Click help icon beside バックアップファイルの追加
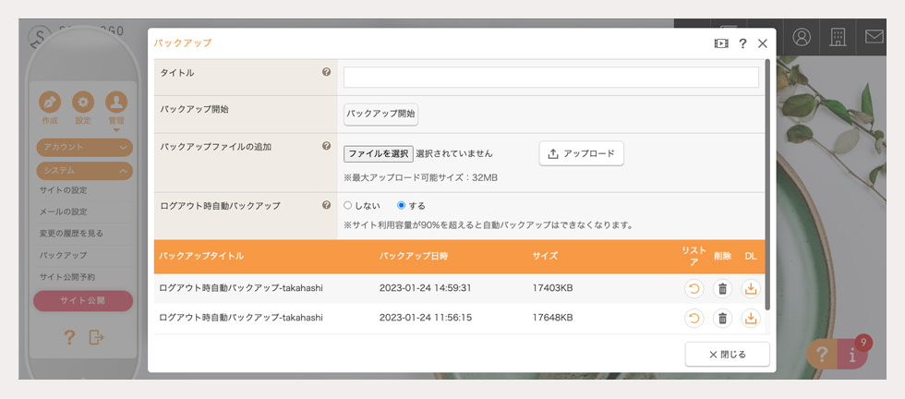Viewport: 905px width, 399px height. [x=326, y=146]
